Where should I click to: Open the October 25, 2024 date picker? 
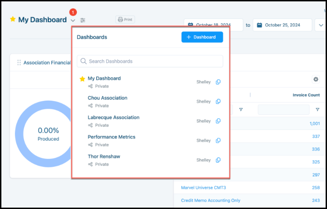pyautogui.click(x=282, y=25)
